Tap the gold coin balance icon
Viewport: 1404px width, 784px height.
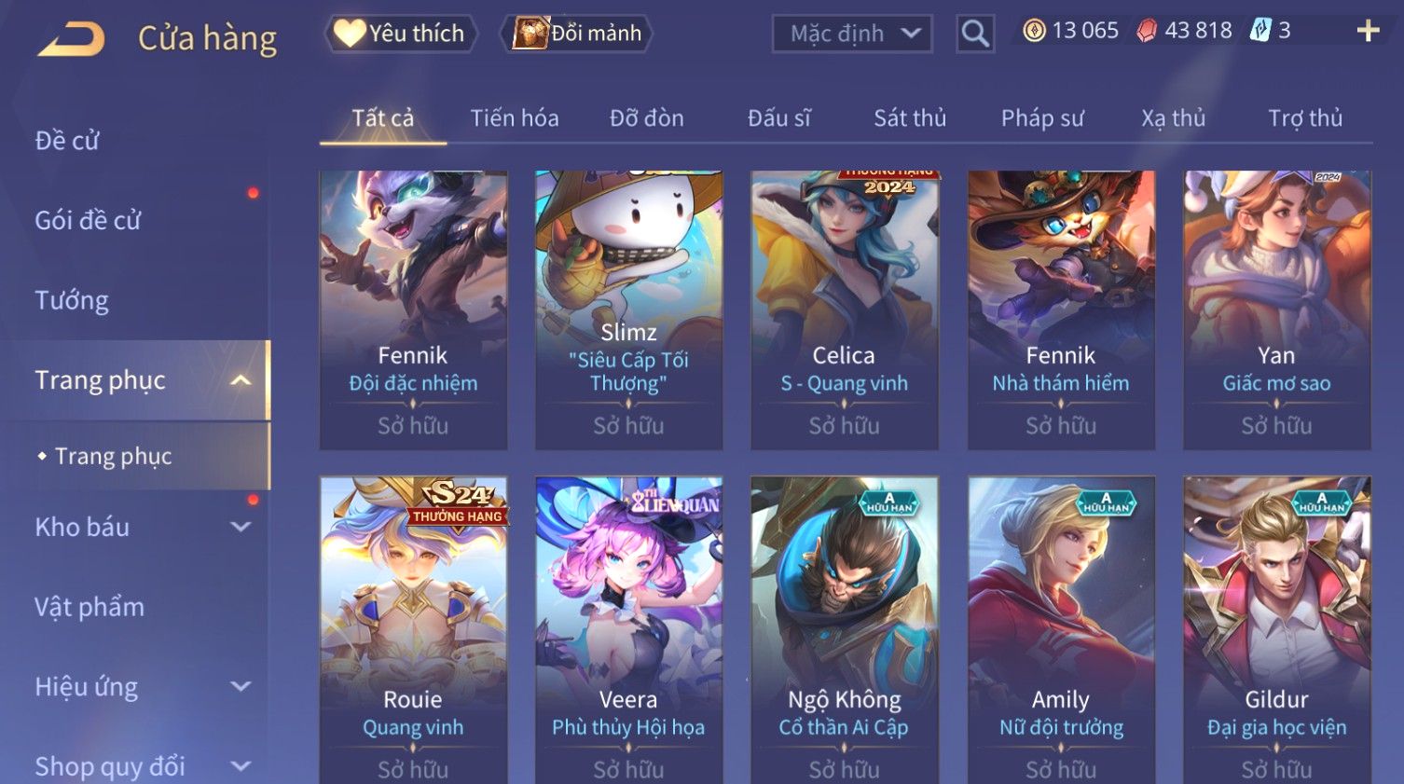[1034, 31]
